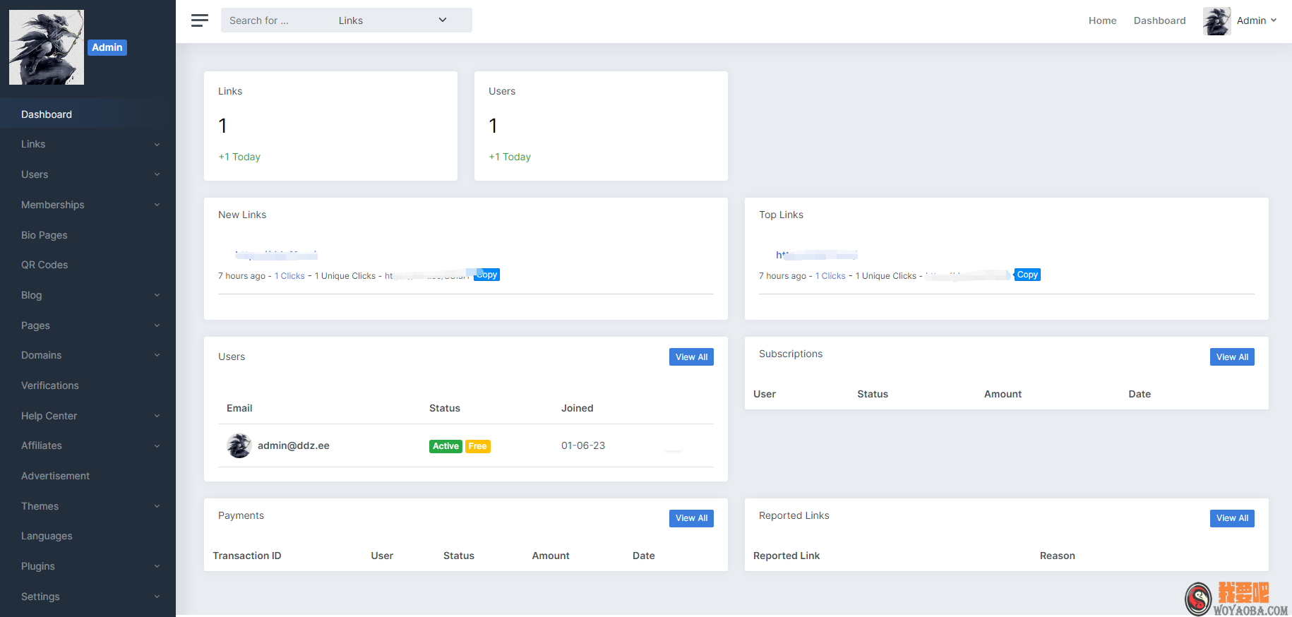Expand the Users sidebar menu
This screenshot has height=617, width=1292.
[x=88, y=174]
